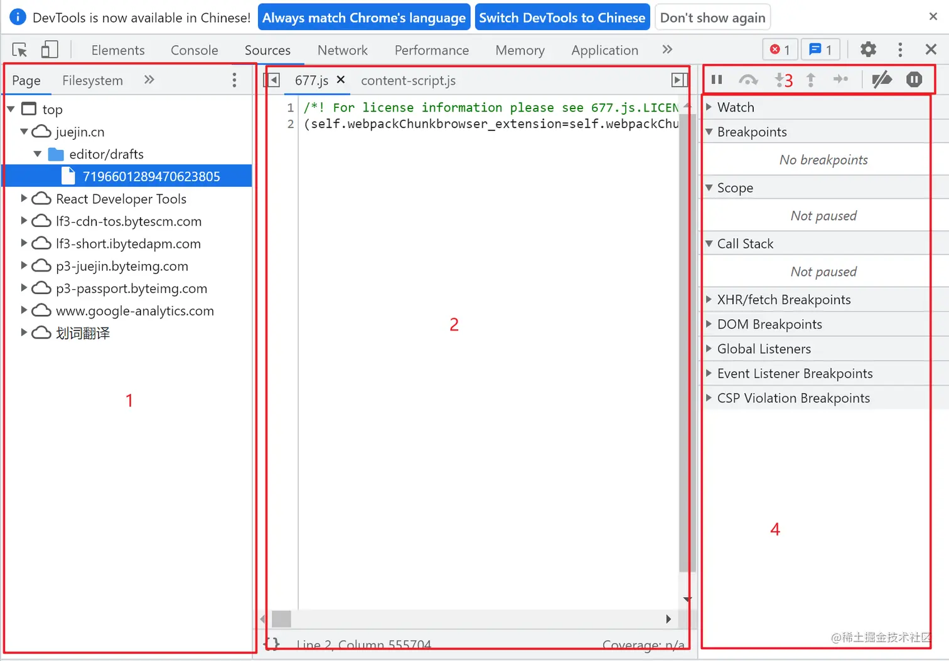Click the code editor horizontal scrollbar thumb
The height and width of the screenshot is (661, 949).
click(281, 619)
